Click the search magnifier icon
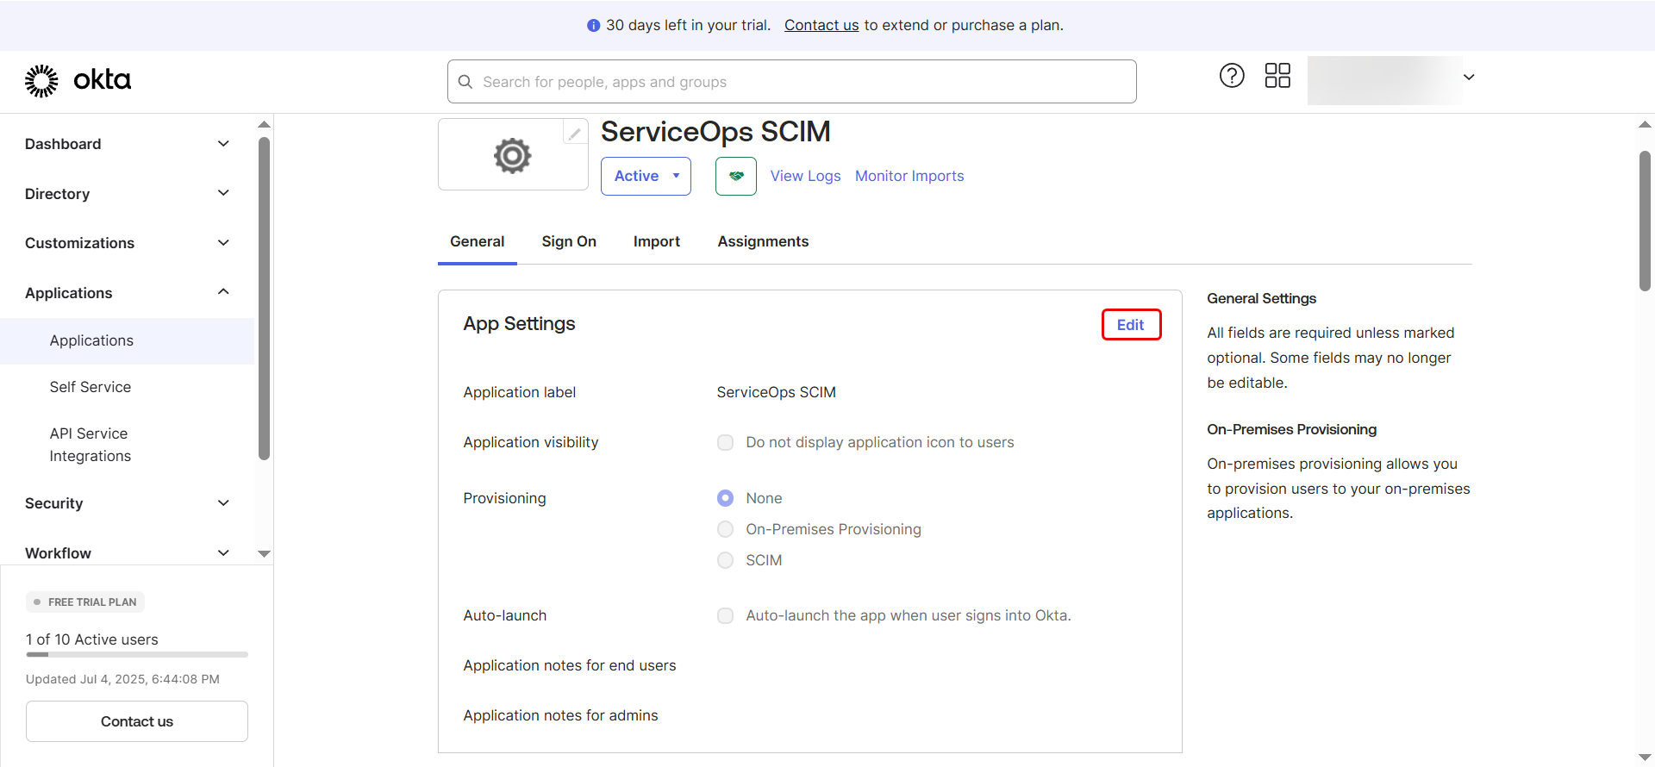The width and height of the screenshot is (1655, 767). pos(465,82)
